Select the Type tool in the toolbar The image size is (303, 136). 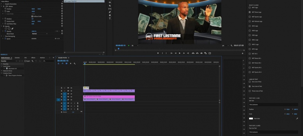pyautogui.click(x=110, y=18)
